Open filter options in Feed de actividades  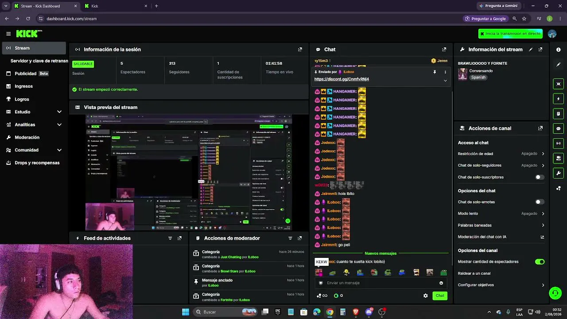pyautogui.click(x=170, y=238)
